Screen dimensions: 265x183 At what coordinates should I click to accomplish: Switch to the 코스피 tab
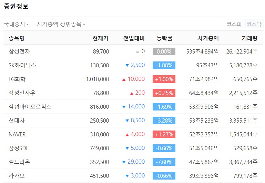click(234, 24)
